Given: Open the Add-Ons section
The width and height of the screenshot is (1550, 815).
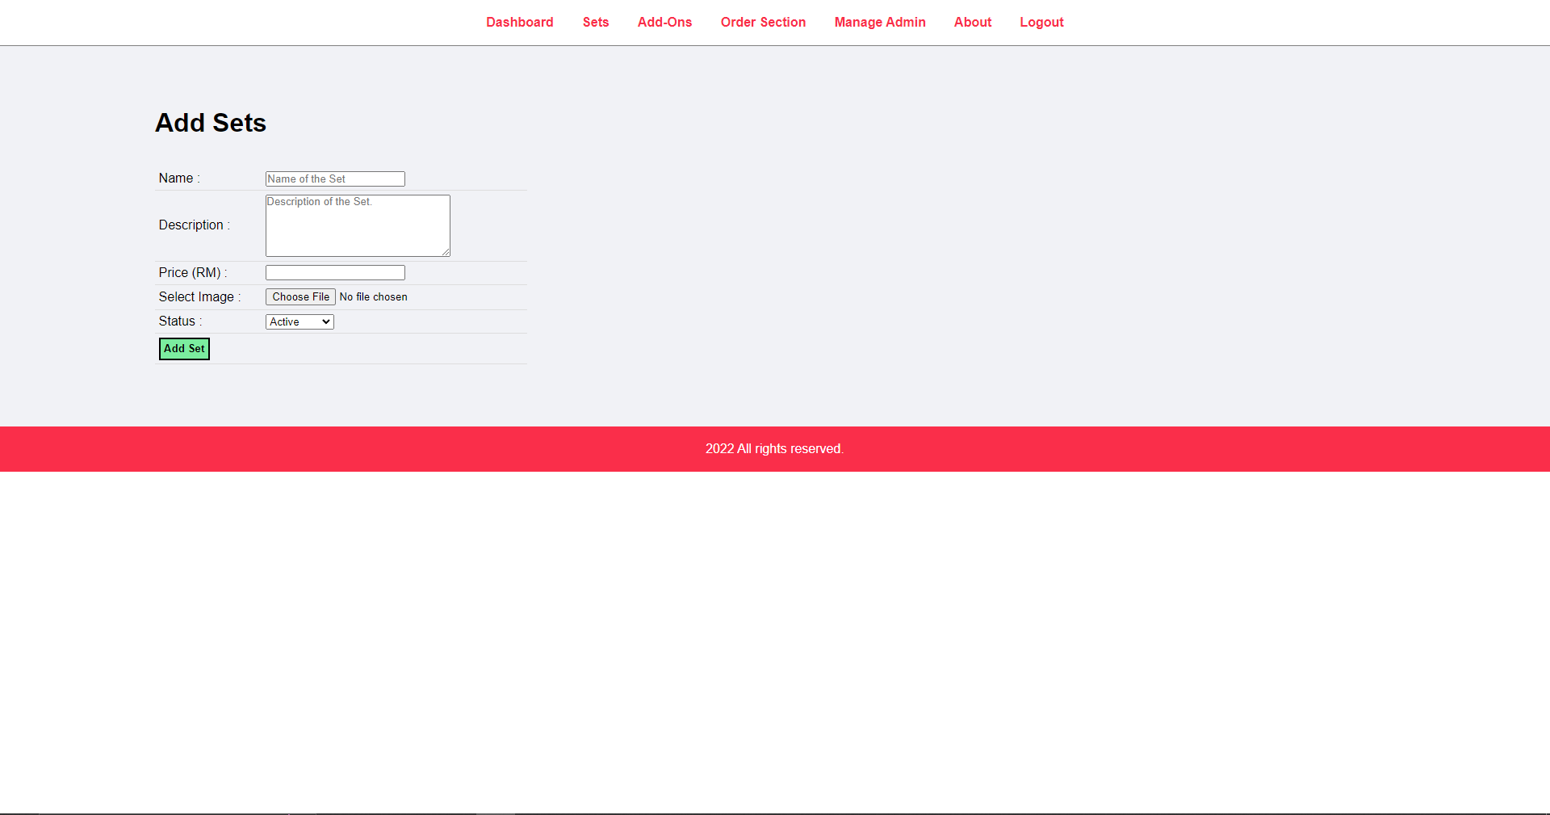Looking at the screenshot, I should [664, 23].
